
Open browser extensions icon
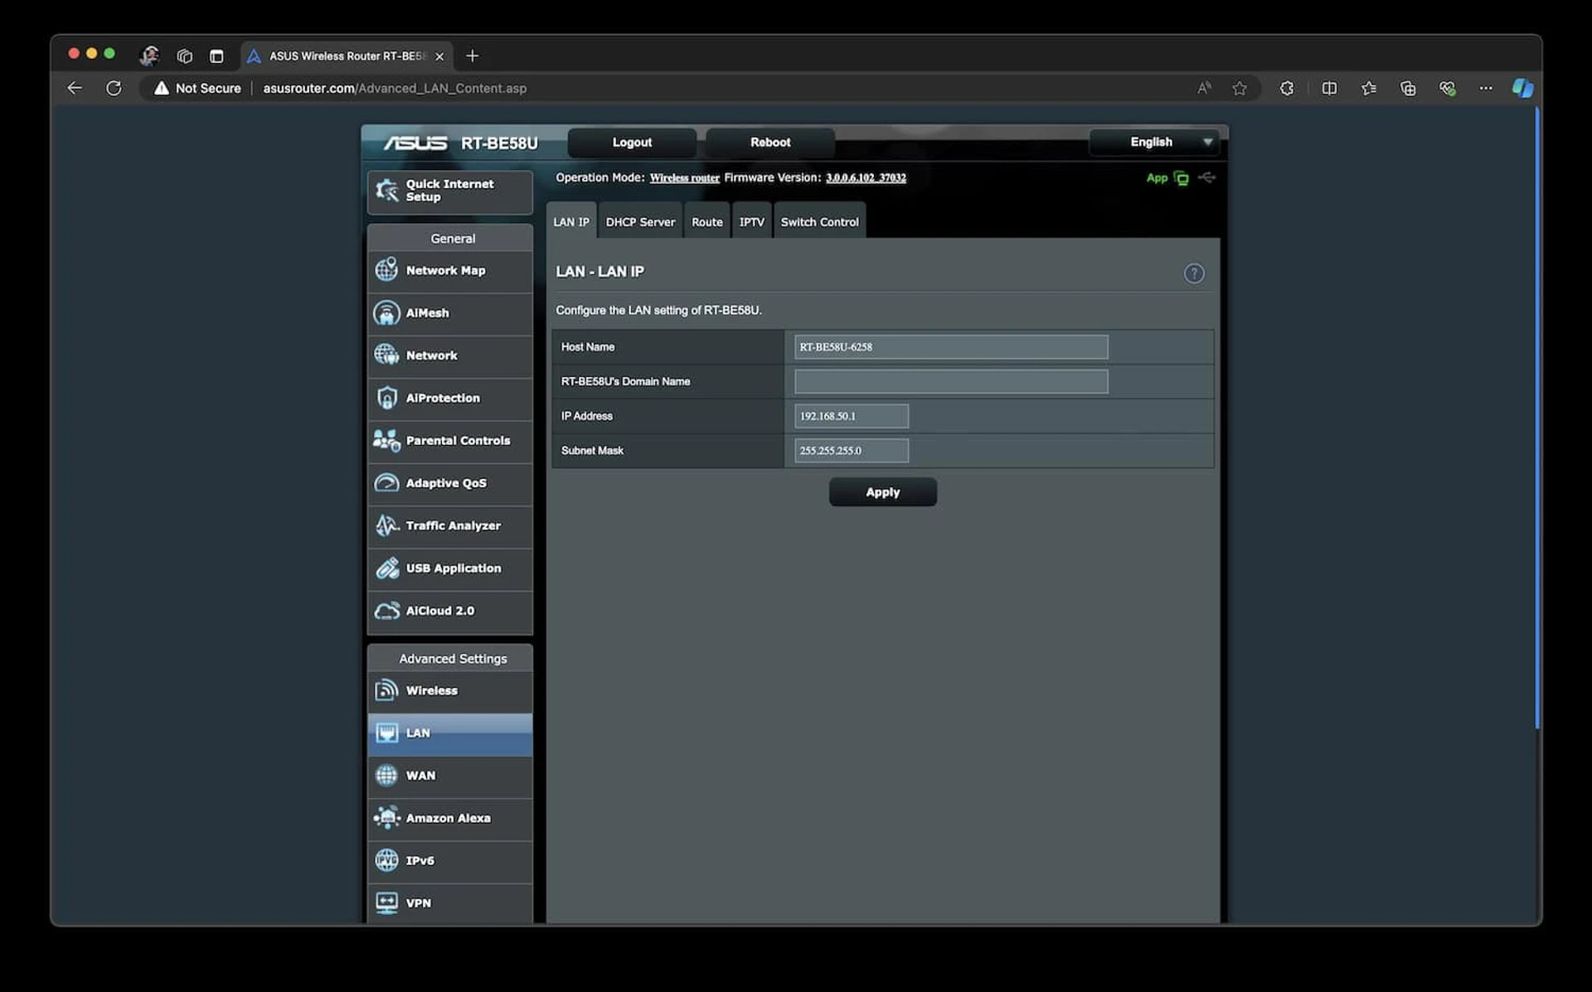click(1286, 88)
